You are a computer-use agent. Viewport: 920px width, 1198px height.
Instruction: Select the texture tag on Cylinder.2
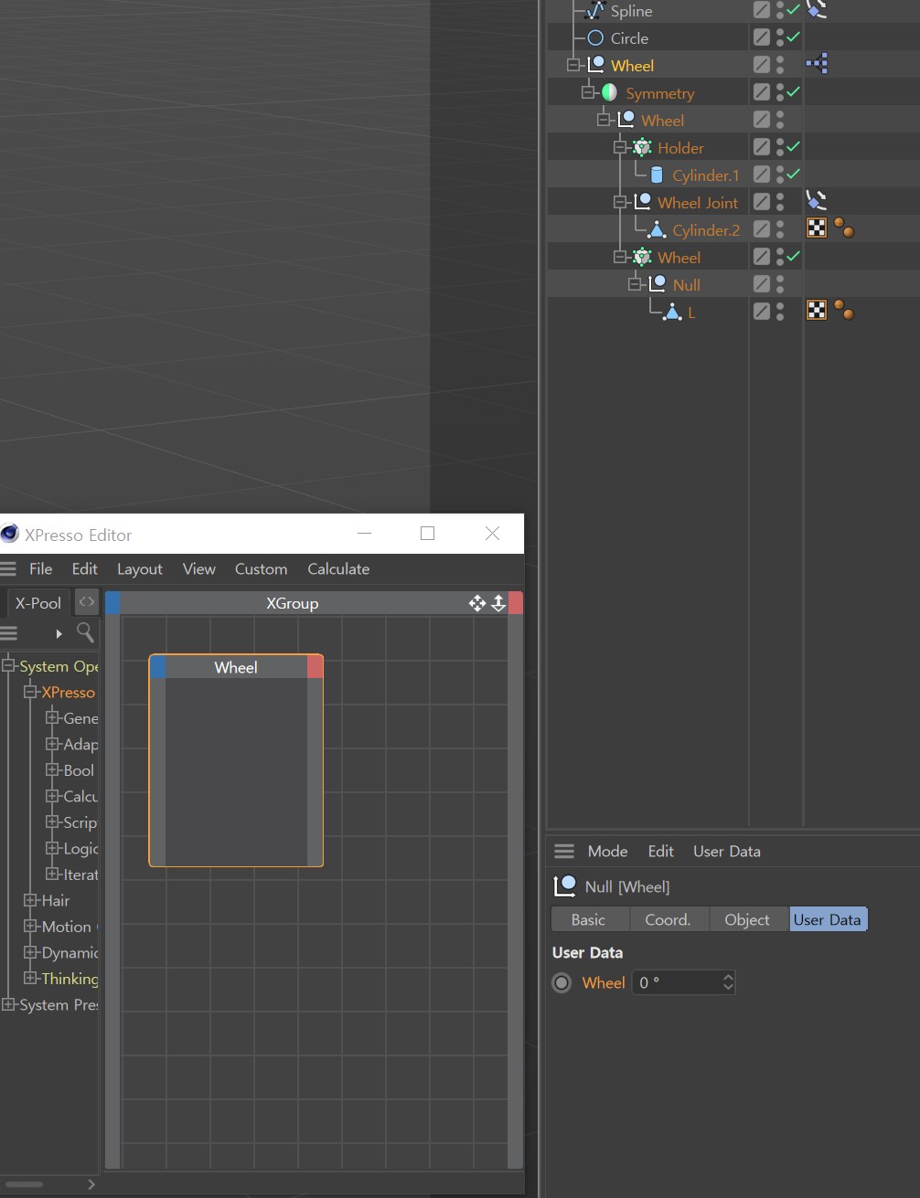817,228
